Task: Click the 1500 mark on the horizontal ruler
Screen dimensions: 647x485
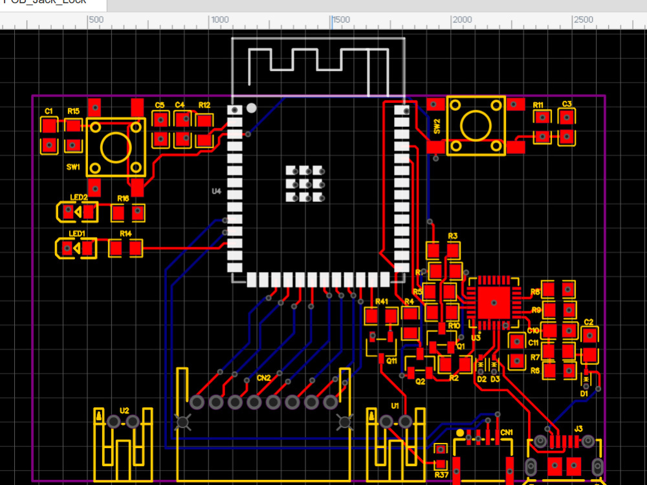Action: 341,20
